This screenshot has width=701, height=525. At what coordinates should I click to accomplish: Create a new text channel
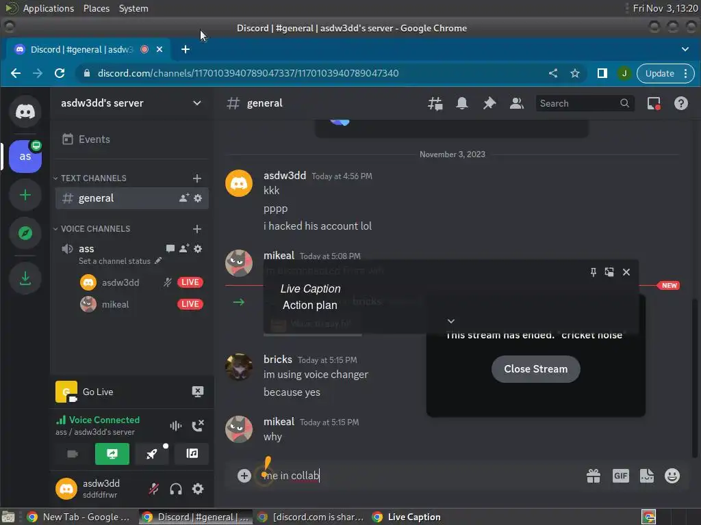click(x=196, y=178)
